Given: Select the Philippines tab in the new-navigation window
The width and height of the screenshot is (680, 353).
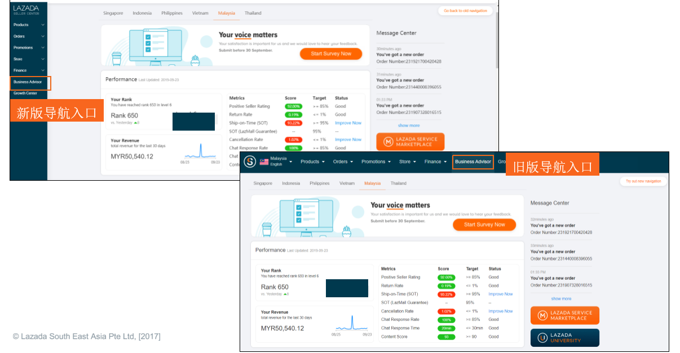Looking at the screenshot, I should tap(172, 13).
